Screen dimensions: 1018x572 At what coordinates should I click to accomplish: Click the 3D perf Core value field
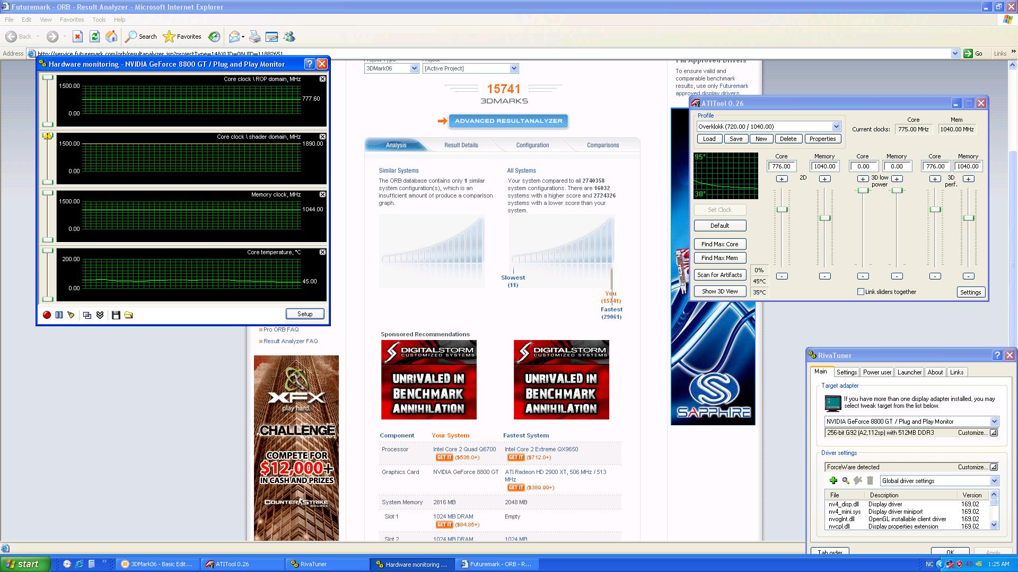click(935, 166)
